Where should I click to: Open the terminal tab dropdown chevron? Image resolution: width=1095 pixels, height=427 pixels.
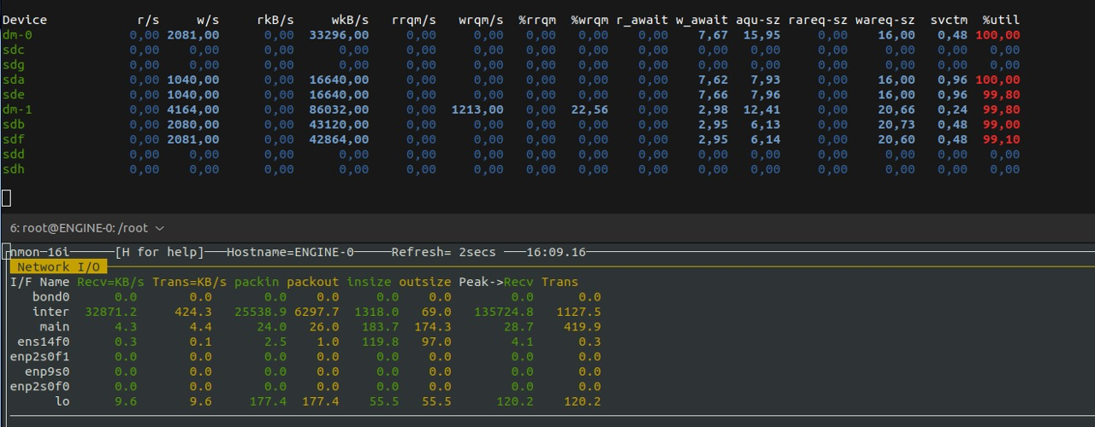point(159,228)
